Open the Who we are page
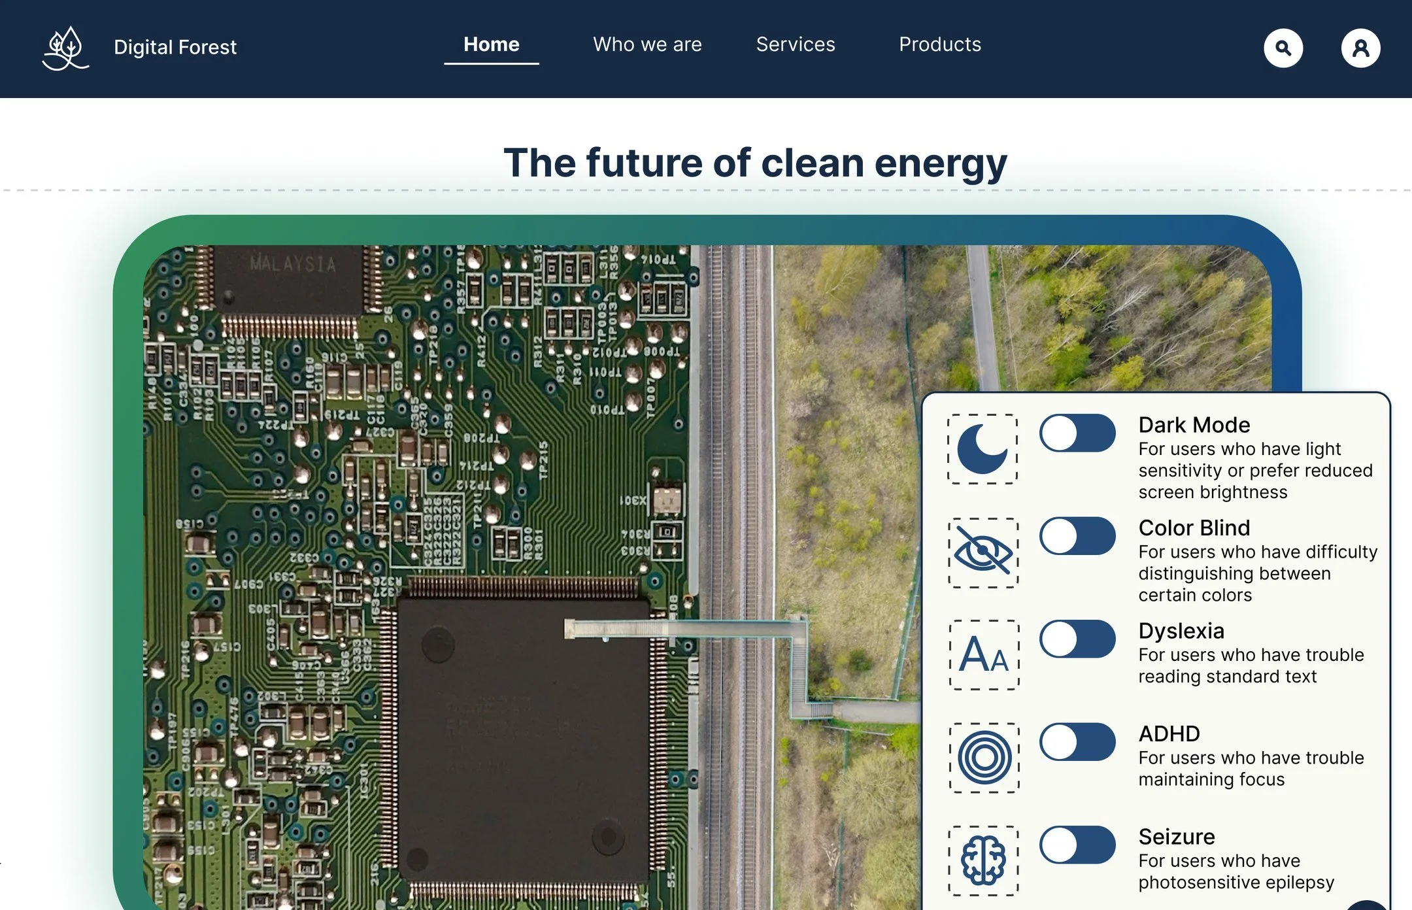This screenshot has height=910, width=1412. (x=647, y=44)
